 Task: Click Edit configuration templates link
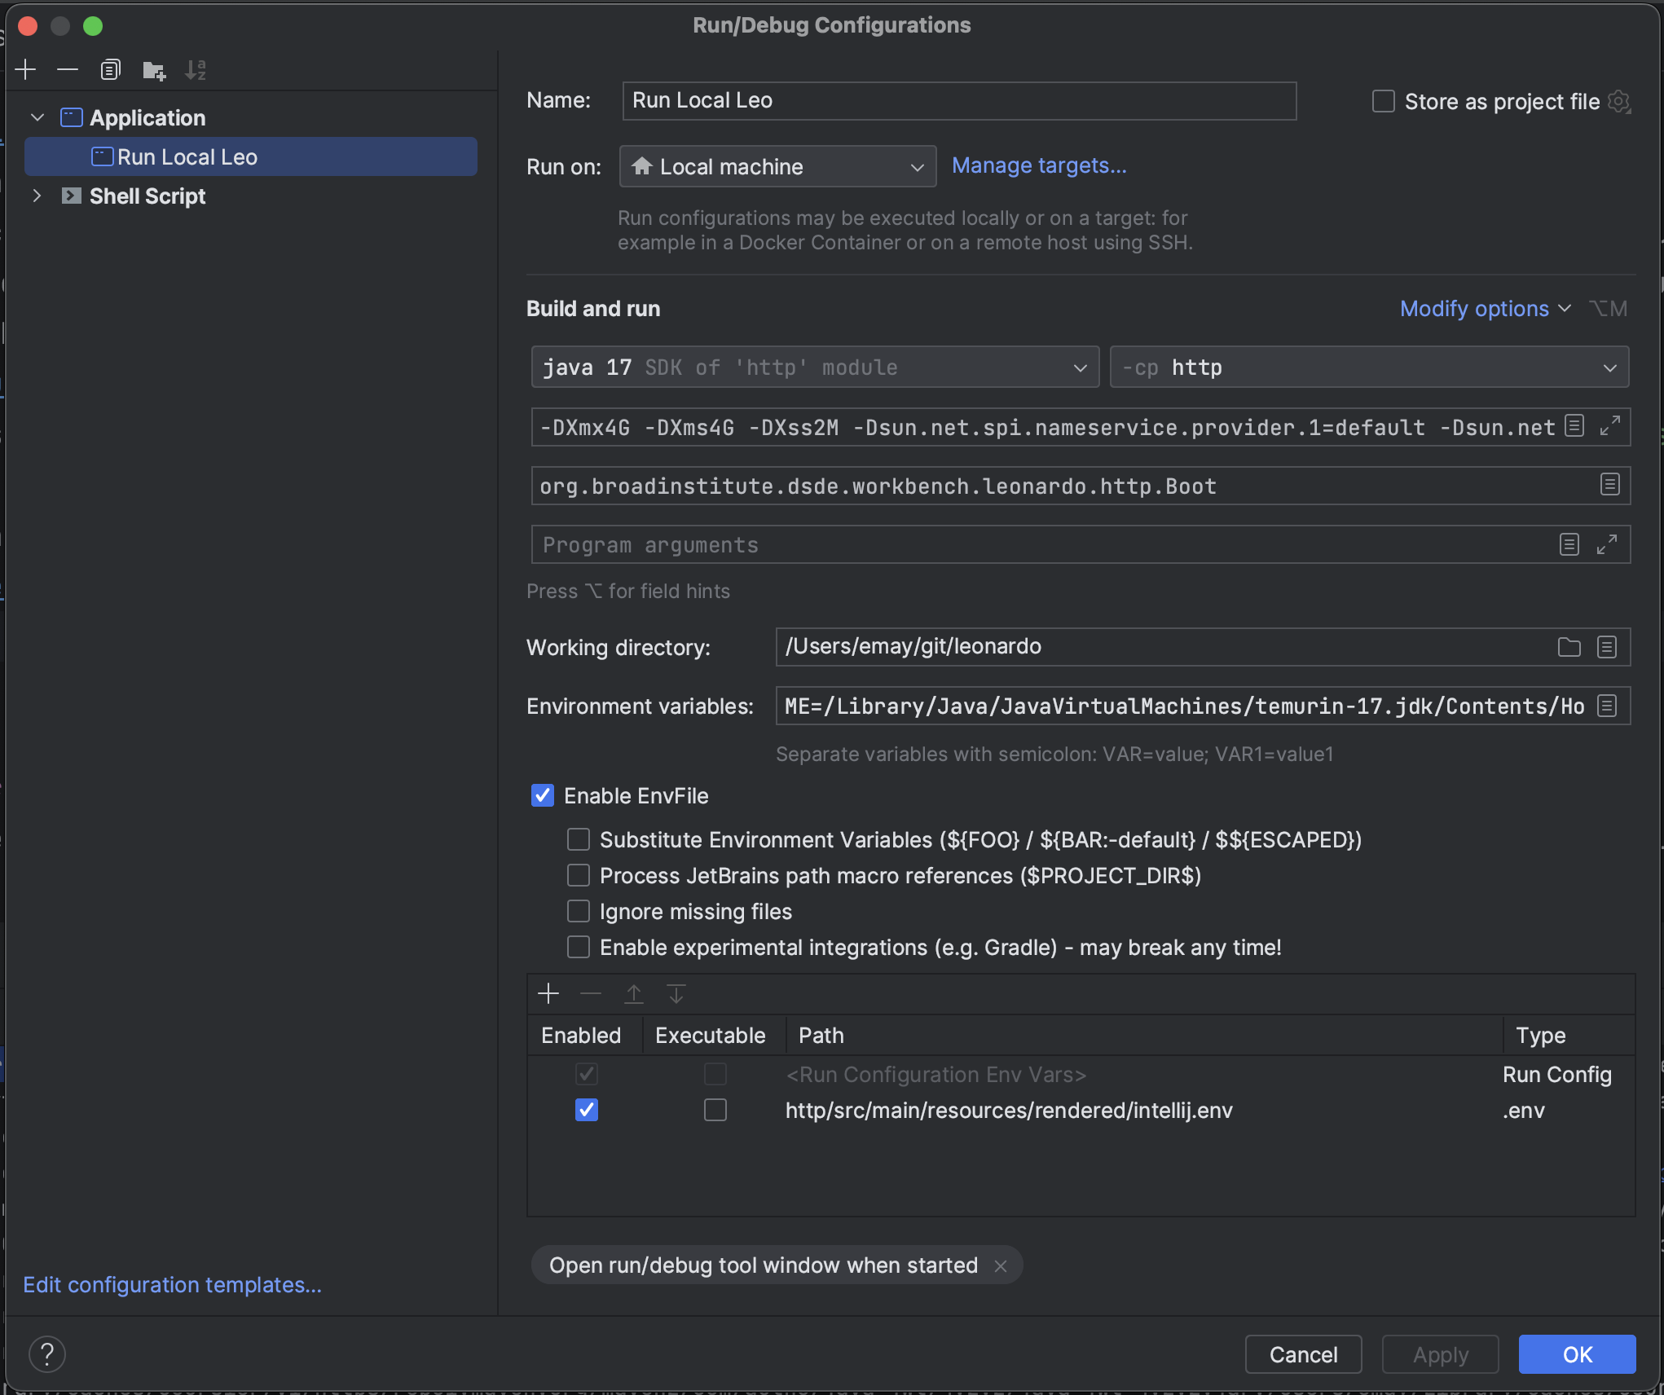173,1283
